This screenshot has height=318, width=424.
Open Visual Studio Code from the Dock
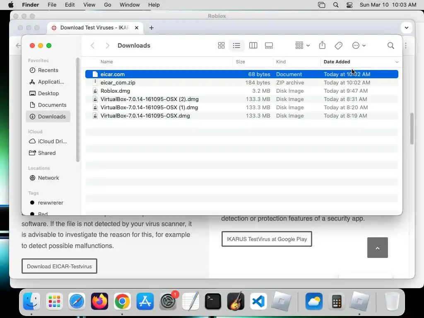click(x=258, y=301)
